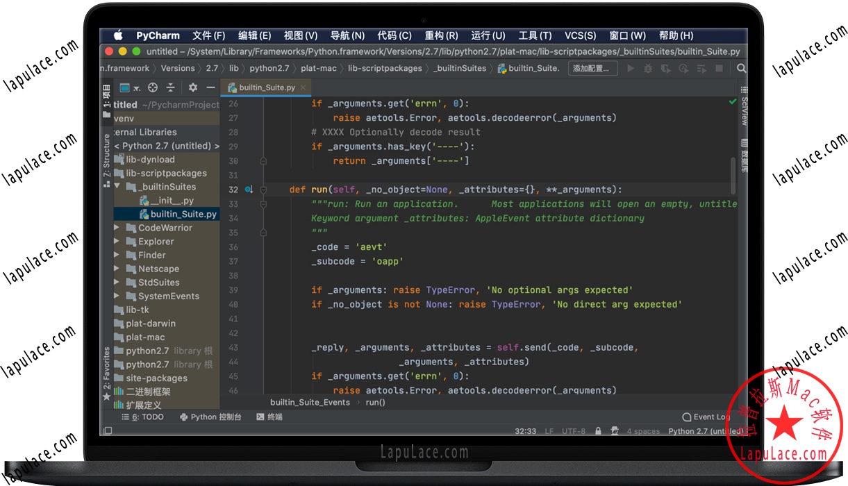Open the PyCharm application menu
848x486 pixels.
158,35
